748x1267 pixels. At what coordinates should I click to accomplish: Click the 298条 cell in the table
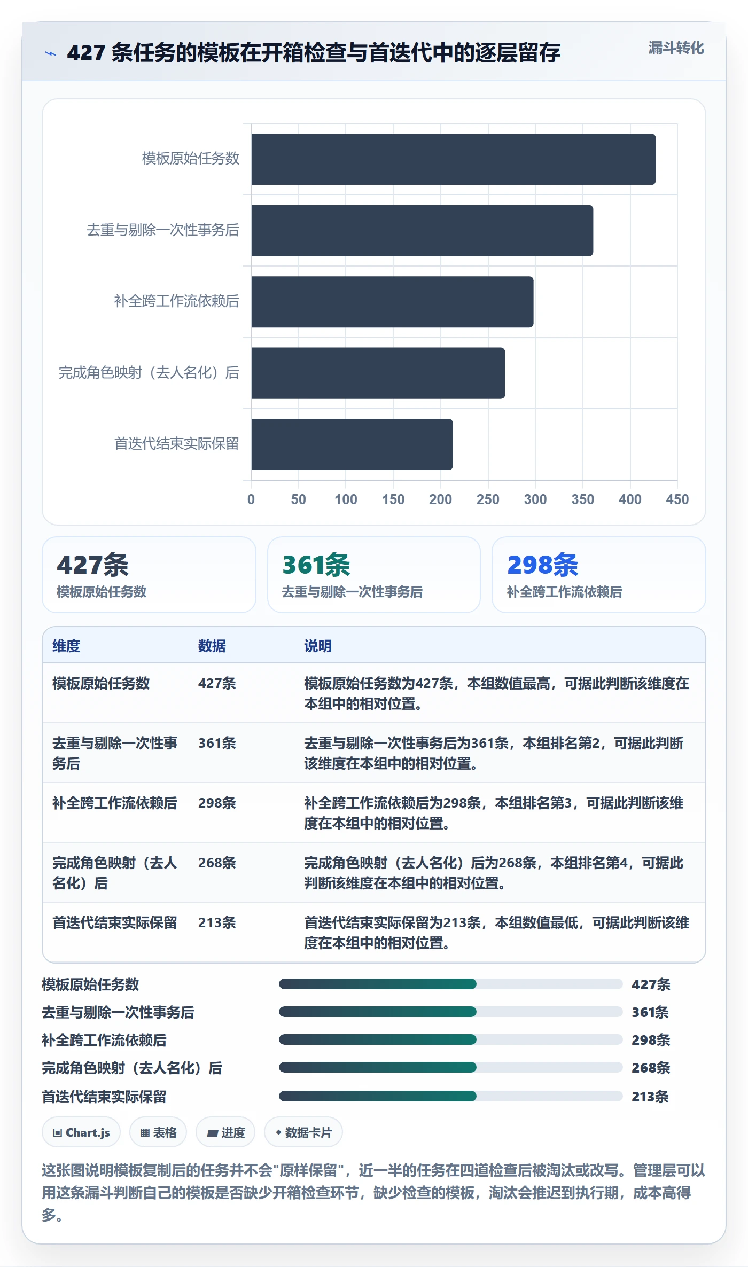(x=217, y=803)
